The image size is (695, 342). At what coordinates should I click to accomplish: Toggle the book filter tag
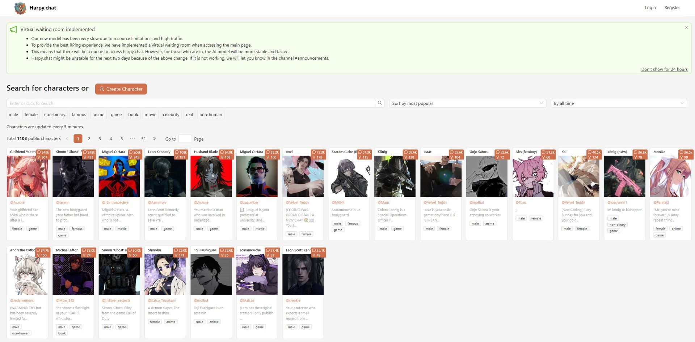(133, 115)
